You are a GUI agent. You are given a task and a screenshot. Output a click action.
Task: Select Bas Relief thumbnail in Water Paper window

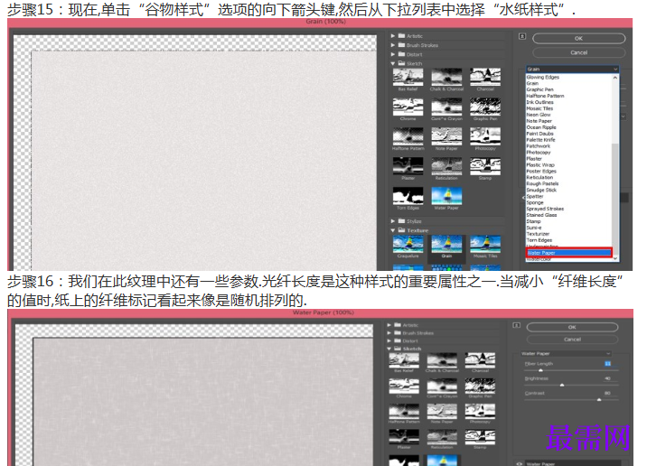pos(404,360)
